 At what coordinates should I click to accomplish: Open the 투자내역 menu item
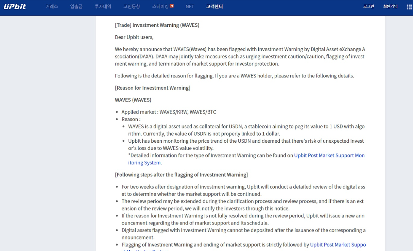pyautogui.click(x=103, y=6)
